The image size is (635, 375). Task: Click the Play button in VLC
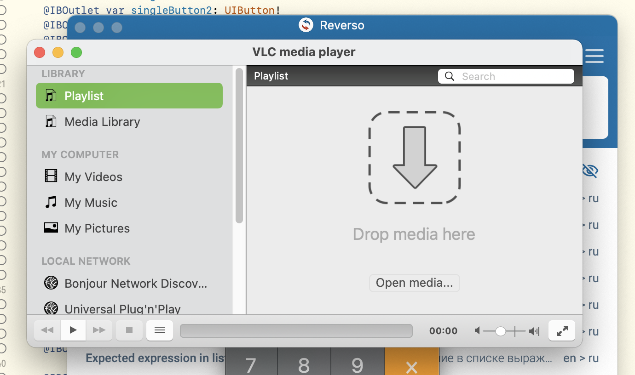[x=73, y=330]
